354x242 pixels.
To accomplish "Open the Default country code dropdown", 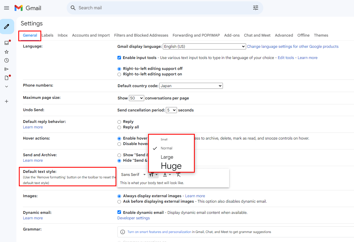I will coord(191,86).
